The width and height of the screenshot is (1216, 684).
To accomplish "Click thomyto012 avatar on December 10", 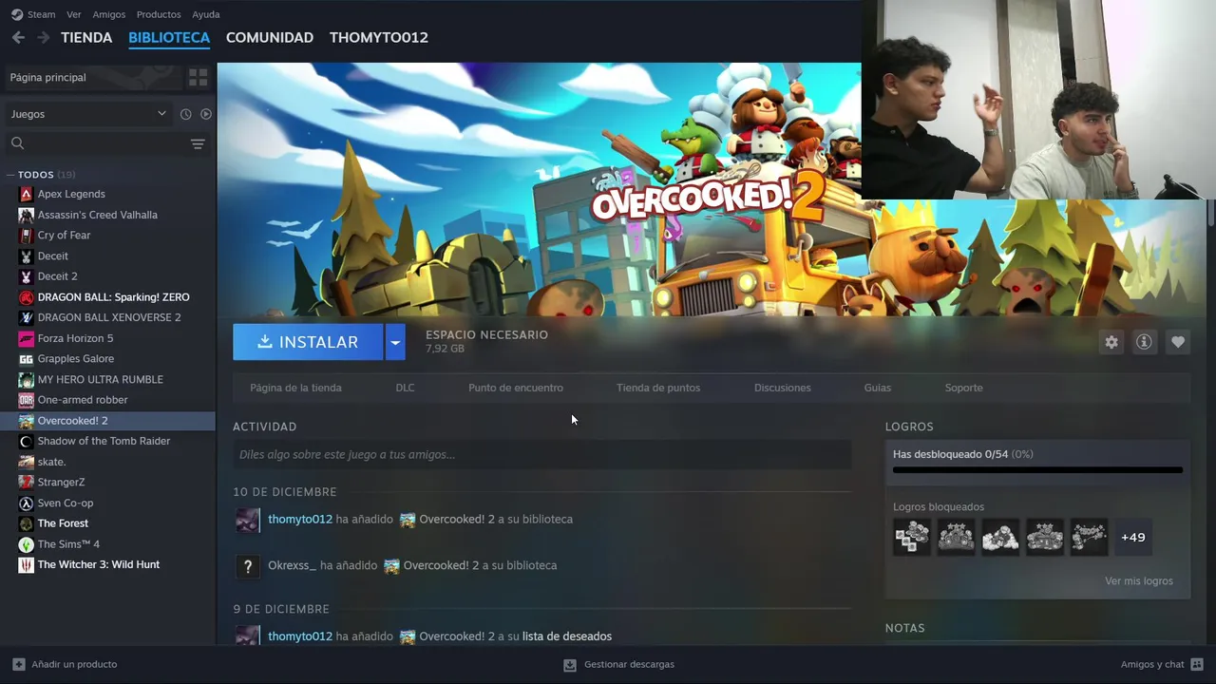I will click(x=248, y=520).
